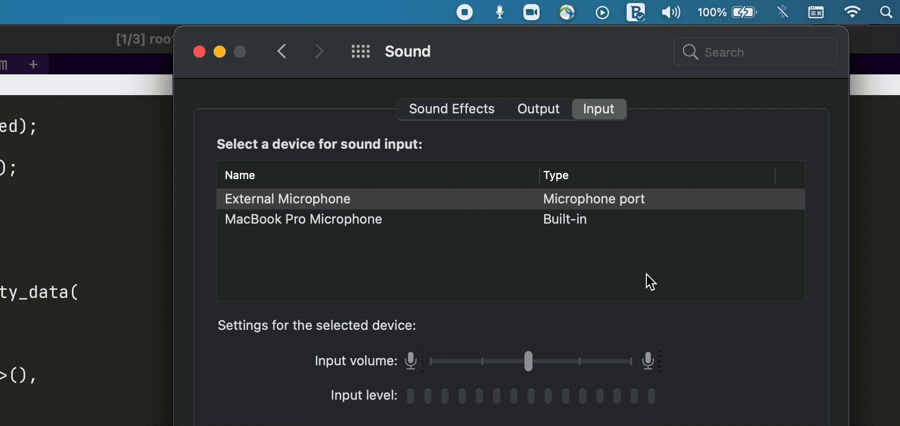Switch to the Output tab

click(x=538, y=109)
